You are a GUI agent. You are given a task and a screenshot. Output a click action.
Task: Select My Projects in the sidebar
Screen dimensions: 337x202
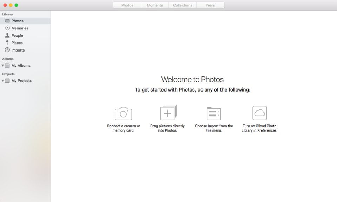click(25, 81)
